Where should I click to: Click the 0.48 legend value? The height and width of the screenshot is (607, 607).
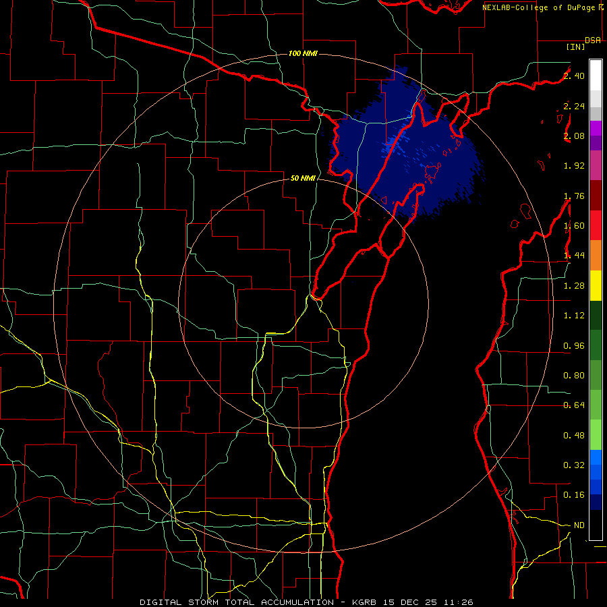point(574,436)
